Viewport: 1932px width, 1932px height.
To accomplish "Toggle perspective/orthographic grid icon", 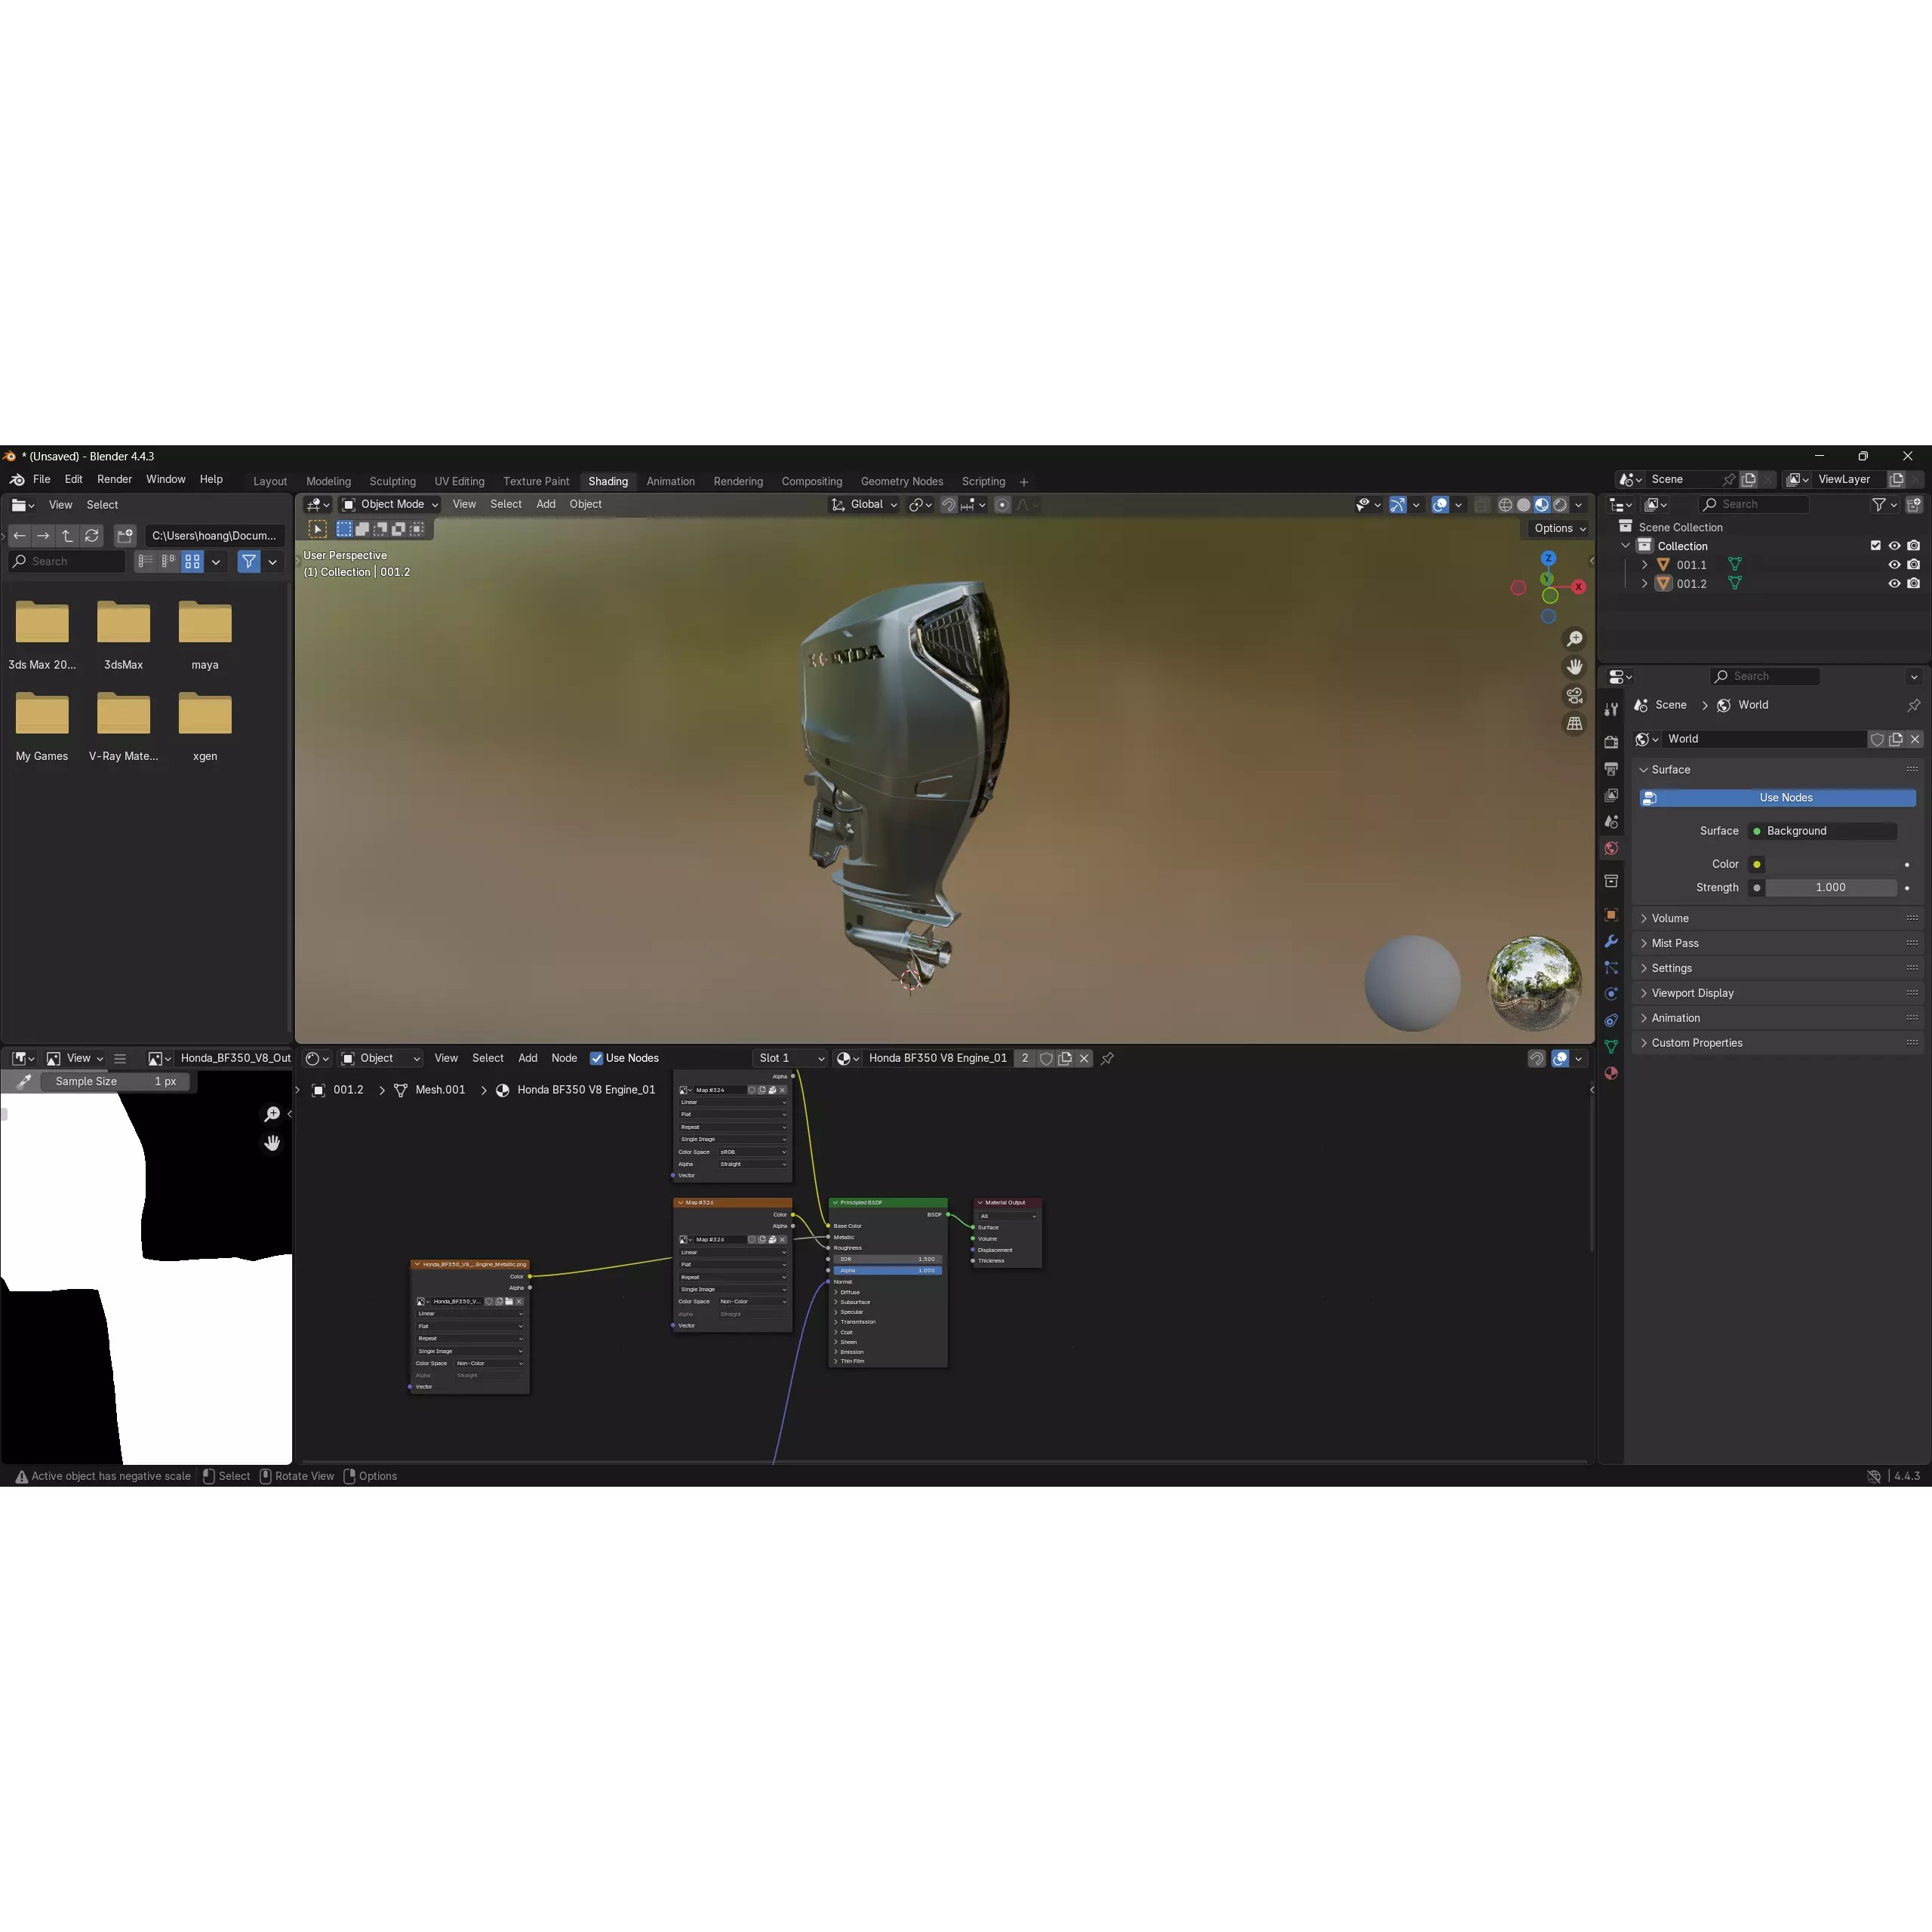I will (x=1574, y=724).
